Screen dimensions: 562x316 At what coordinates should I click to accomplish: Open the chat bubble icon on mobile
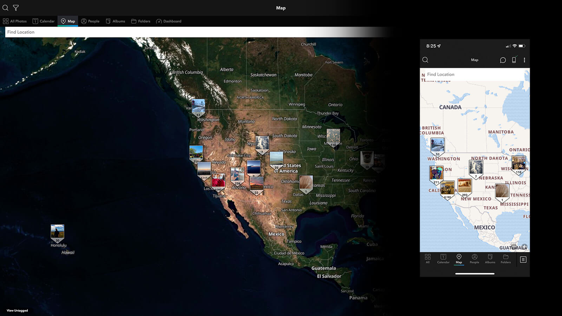pyautogui.click(x=503, y=60)
